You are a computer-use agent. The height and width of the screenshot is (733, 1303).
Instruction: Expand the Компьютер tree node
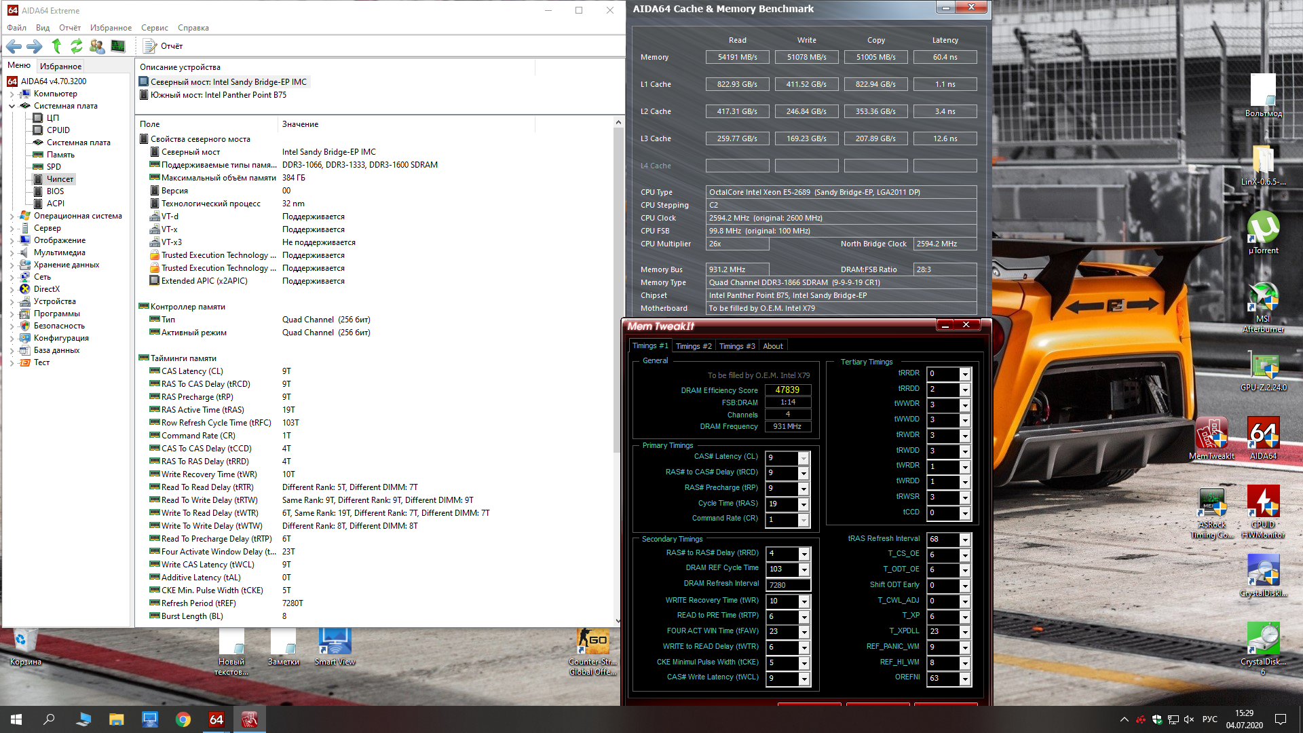12,94
